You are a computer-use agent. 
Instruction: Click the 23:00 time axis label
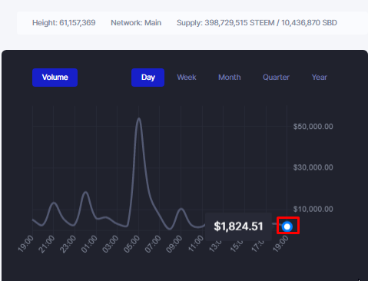click(68, 244)
